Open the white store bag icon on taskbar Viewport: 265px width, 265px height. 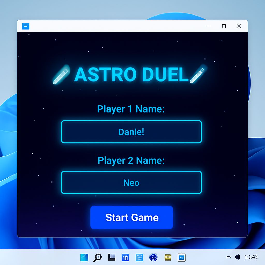coord(181,257)
